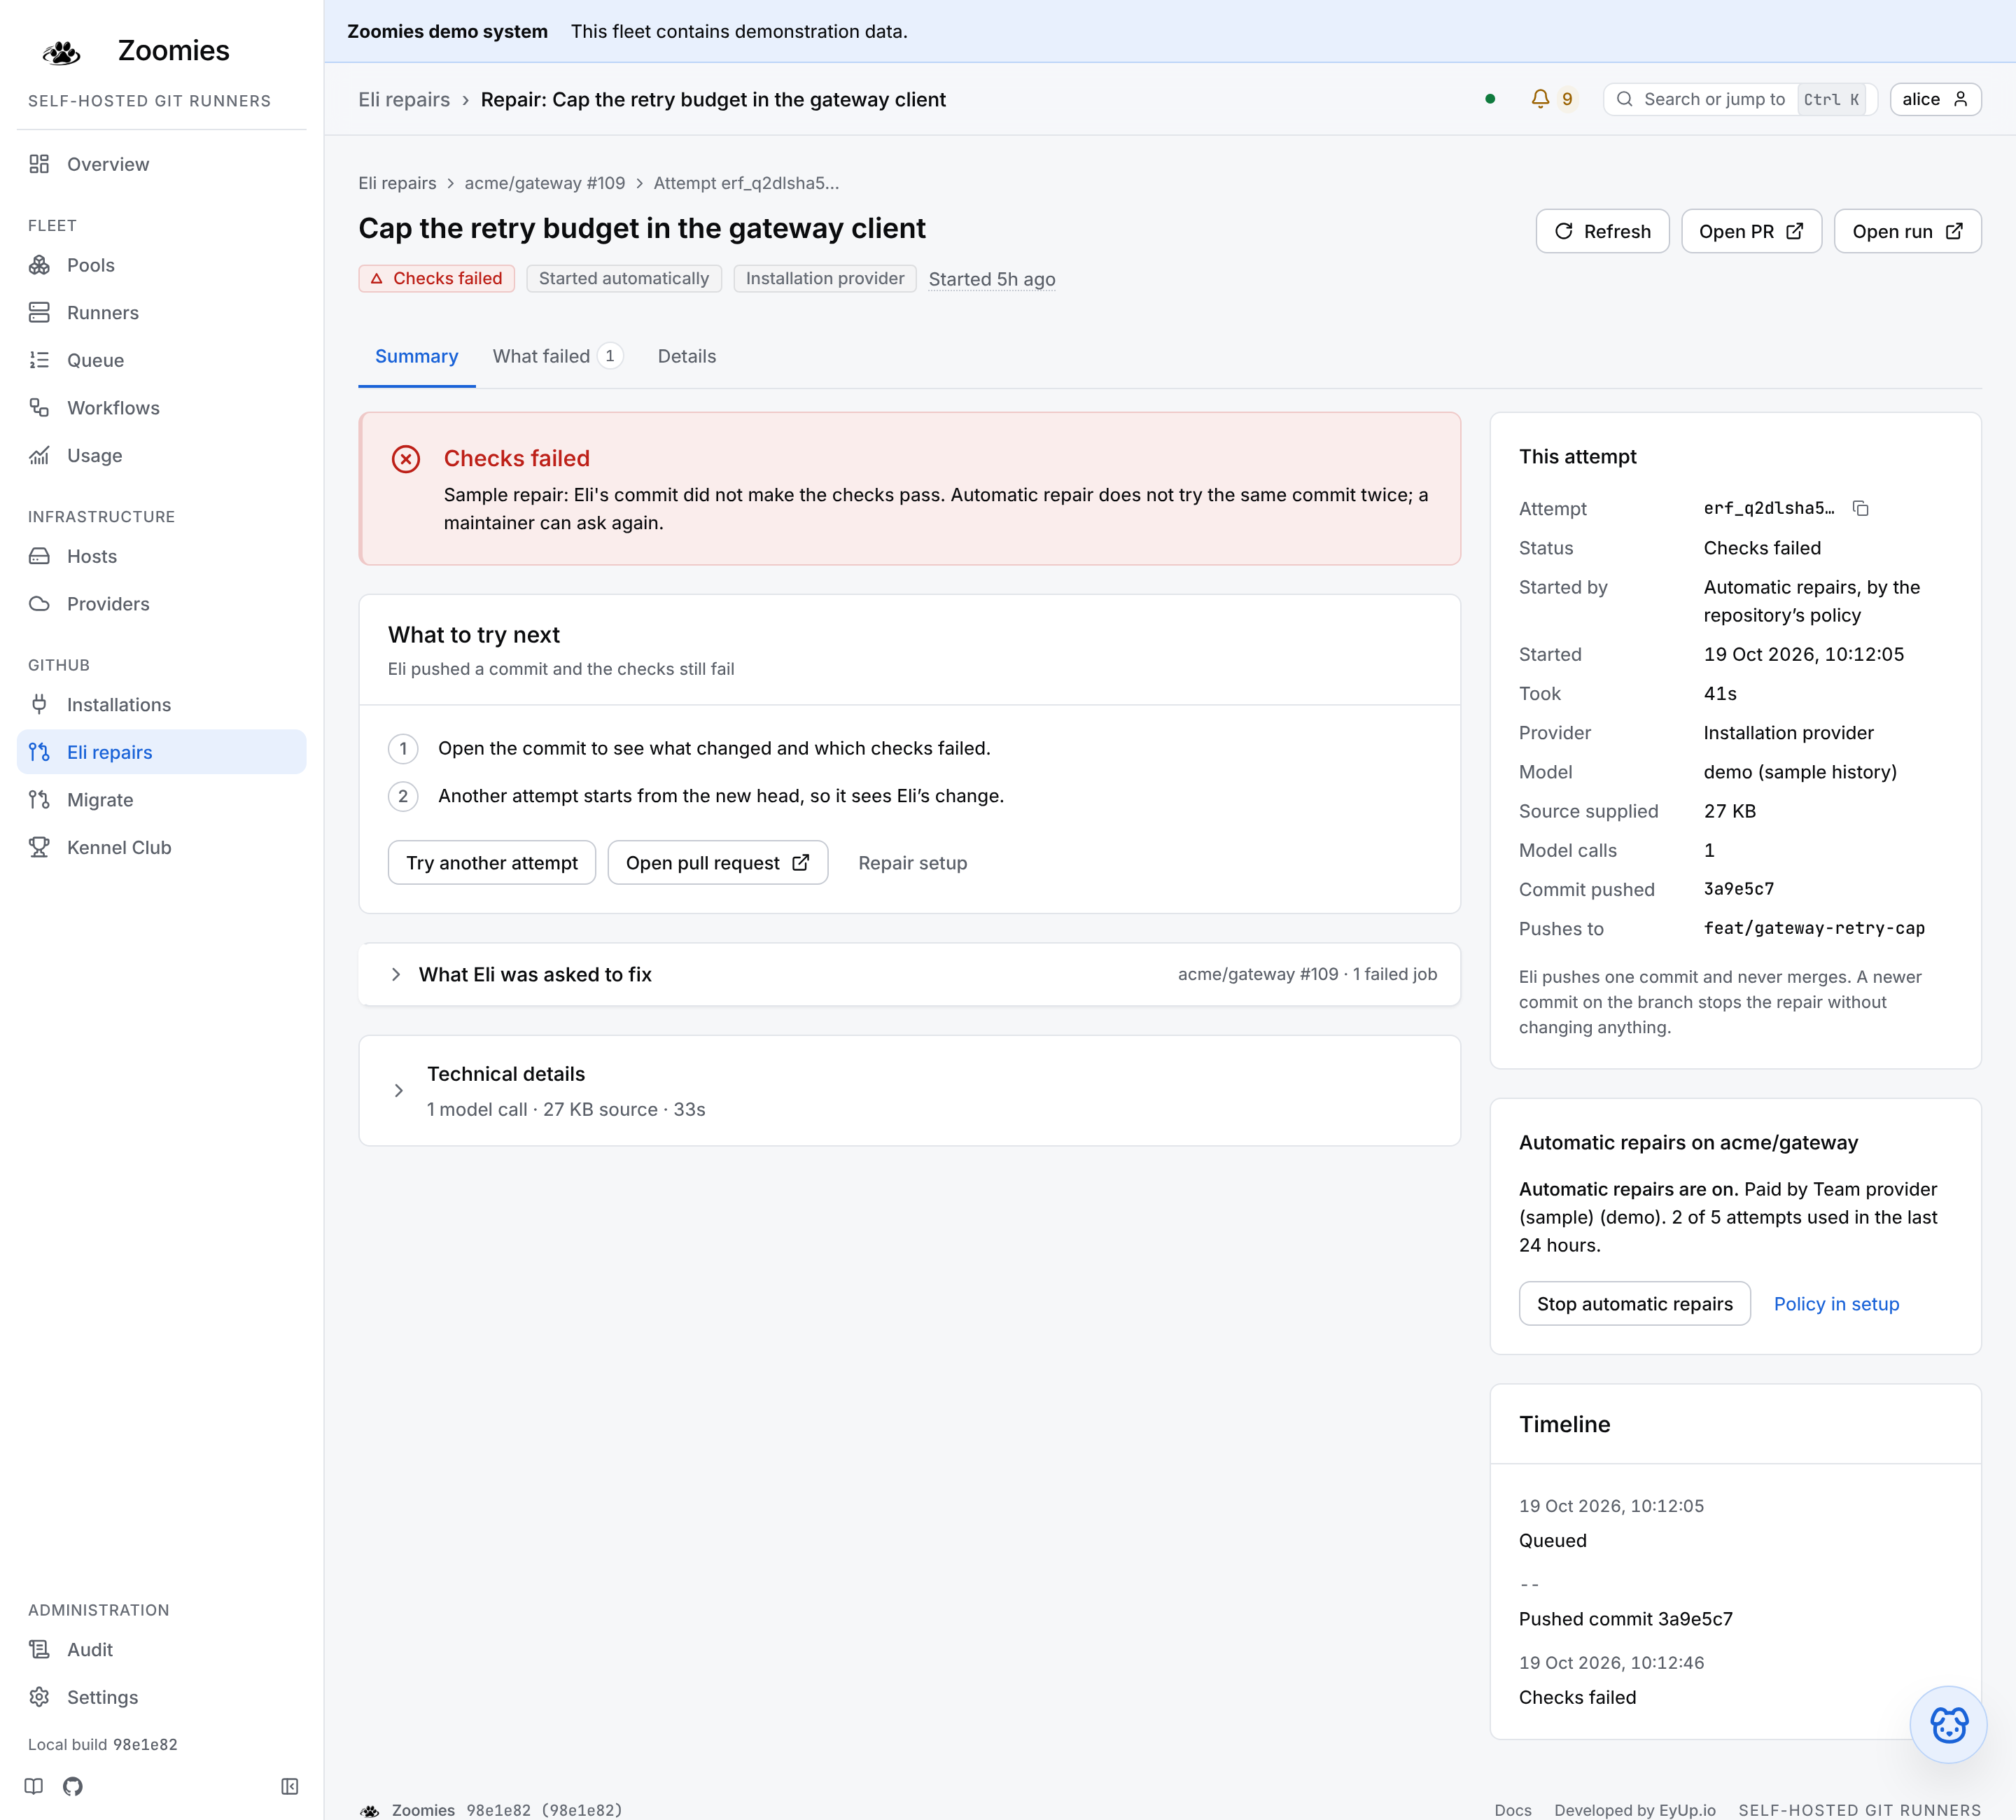Focus the Search or jump to field
The image size is (2016, 1820).
pos(1740,99)
